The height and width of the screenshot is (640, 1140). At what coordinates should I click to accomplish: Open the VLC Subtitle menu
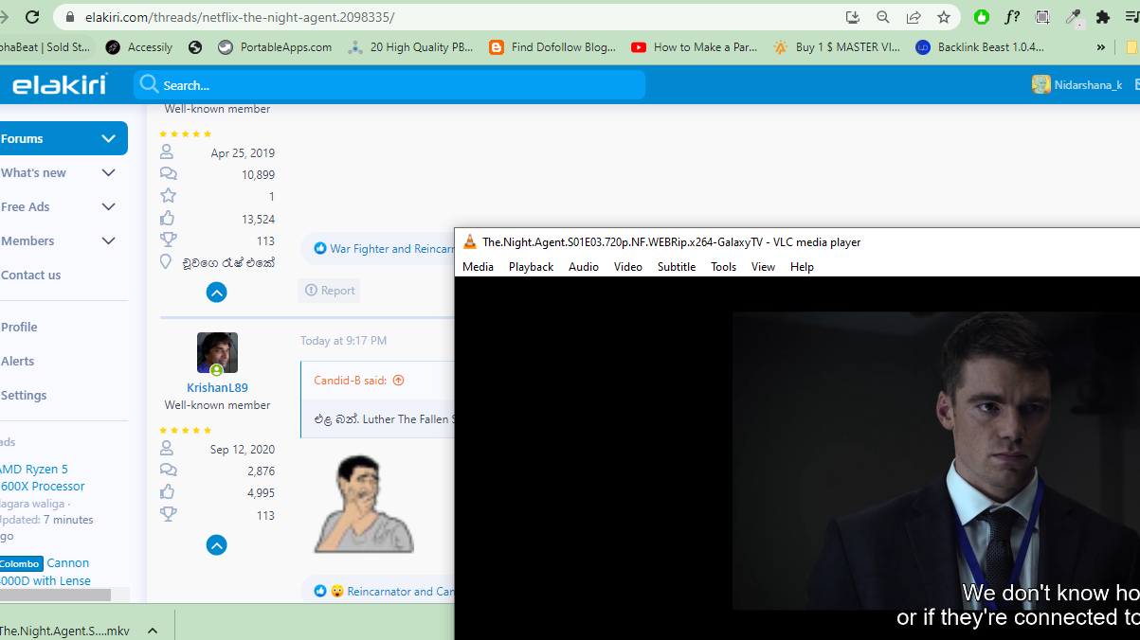tap(677, 267)
